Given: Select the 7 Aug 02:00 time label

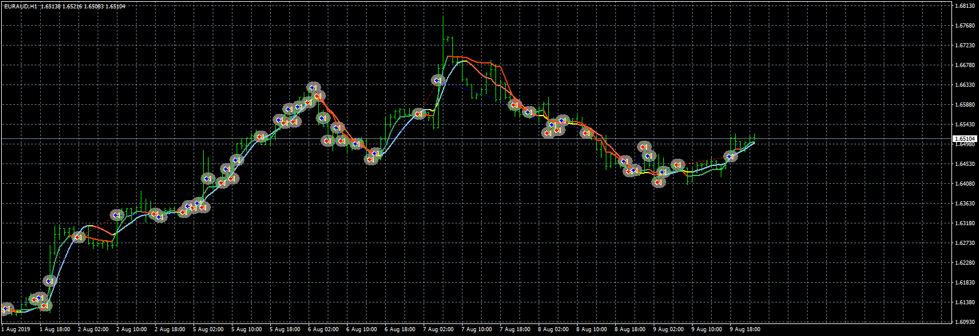Looking at the screenshot, I should (439, 329).
